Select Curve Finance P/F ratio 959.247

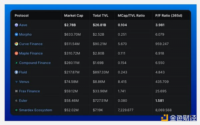162,44
